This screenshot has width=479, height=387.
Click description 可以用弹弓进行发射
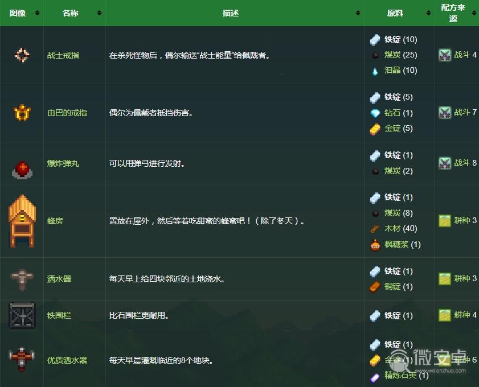coord(148,163)
